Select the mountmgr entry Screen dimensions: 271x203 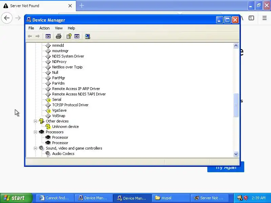pos(60,51)
